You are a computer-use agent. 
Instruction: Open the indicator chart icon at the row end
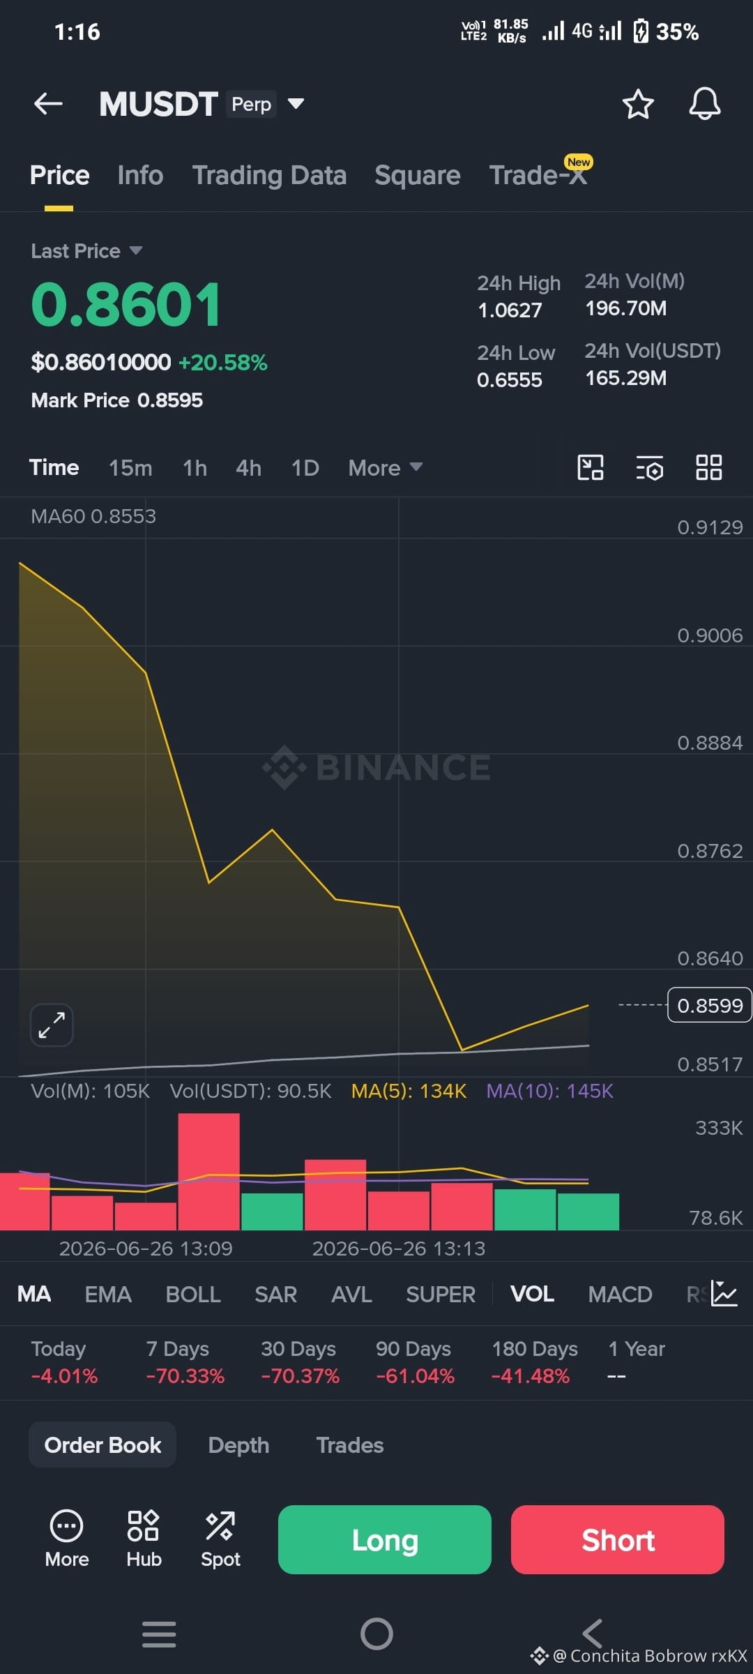click(x=724, y=1294)
